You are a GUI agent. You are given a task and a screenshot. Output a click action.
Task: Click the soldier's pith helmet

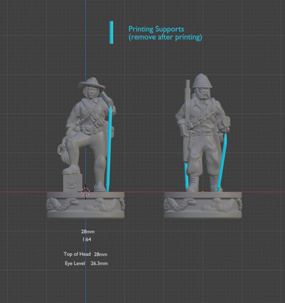point(202,81)
